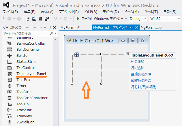182x126 pixels.
Task: Click 行の追加 in TableLayoutPanel tasks
Action: tap(138, 68)
